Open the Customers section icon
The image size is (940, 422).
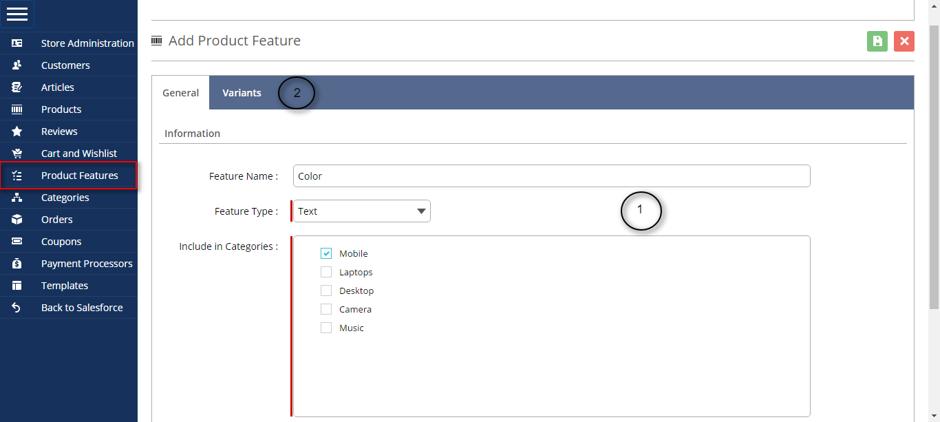pos(16,65)
